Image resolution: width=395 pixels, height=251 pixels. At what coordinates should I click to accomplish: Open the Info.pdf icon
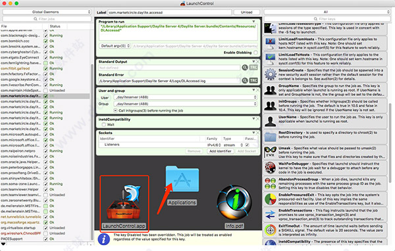pyautogui.click(x=234, y=202)
